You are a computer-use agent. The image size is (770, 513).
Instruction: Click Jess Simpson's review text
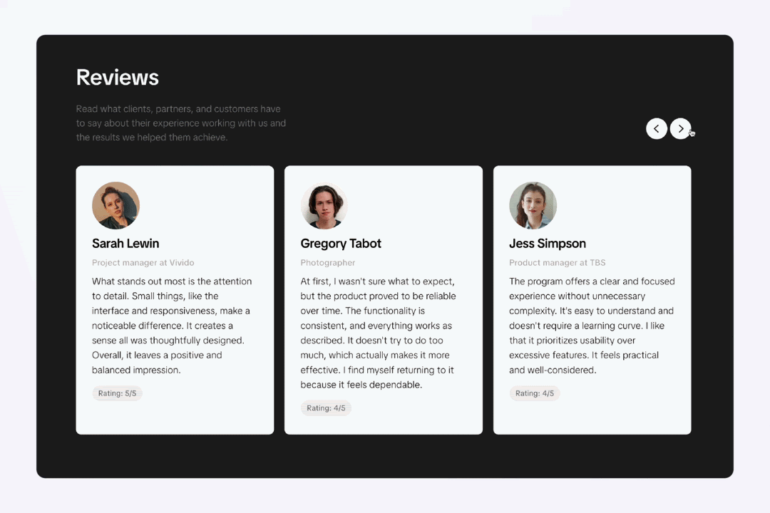tap(592, 326)
